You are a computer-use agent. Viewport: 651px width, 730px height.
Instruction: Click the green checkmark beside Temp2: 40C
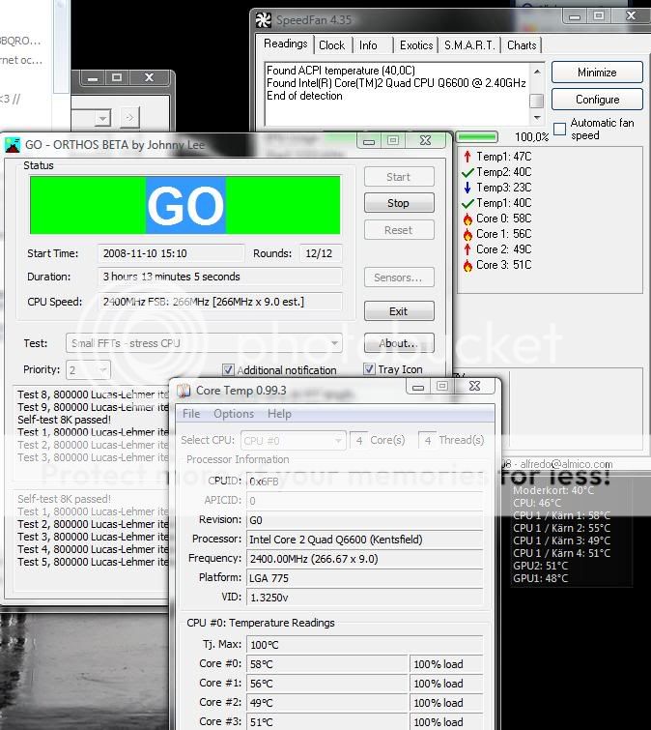pyautogui.click(x=467, y=172)
